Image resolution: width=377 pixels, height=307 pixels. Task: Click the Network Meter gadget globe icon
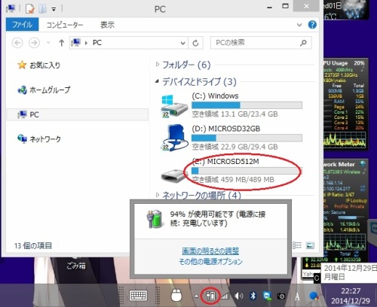tap(363, 164)
